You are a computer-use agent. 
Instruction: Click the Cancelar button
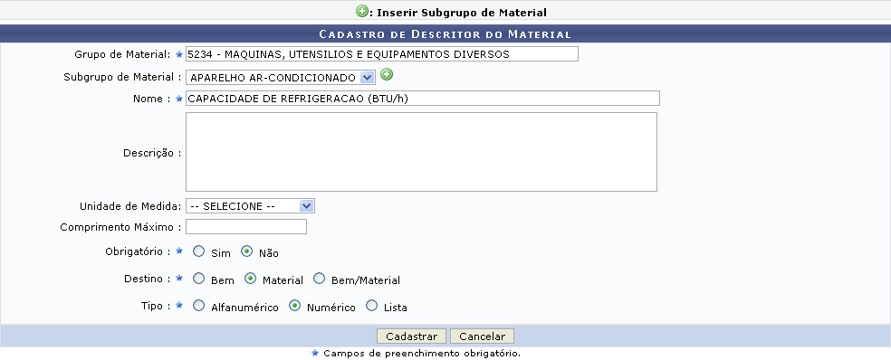pyautogui.click(x=482, y=336)
